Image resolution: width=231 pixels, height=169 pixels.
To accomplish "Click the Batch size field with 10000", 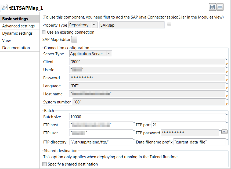I will [147, 117].
